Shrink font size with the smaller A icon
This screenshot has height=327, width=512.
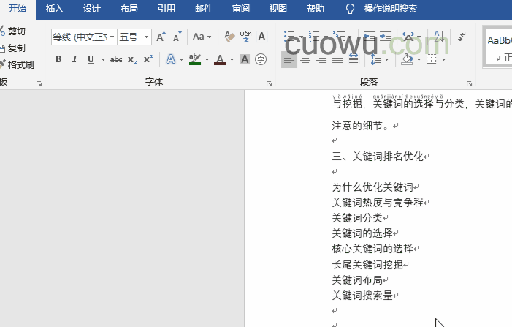coord(177,37)
